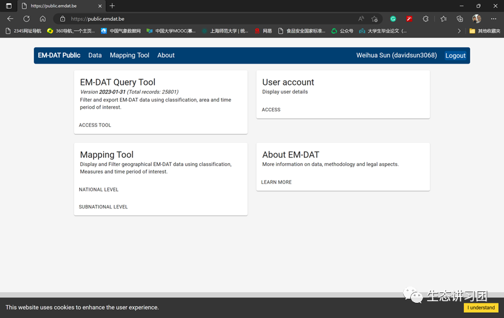The height and width of the screenshot is (318, 504).
Task: Open the browser home page icon
Action: (x=43, y=19)
